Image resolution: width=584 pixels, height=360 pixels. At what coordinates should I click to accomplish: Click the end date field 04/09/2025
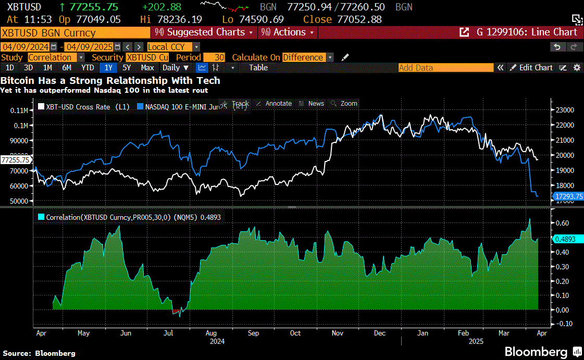(x=89, y=47)
